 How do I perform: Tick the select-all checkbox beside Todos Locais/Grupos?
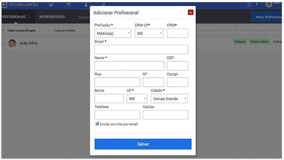[x=3, y=30]
